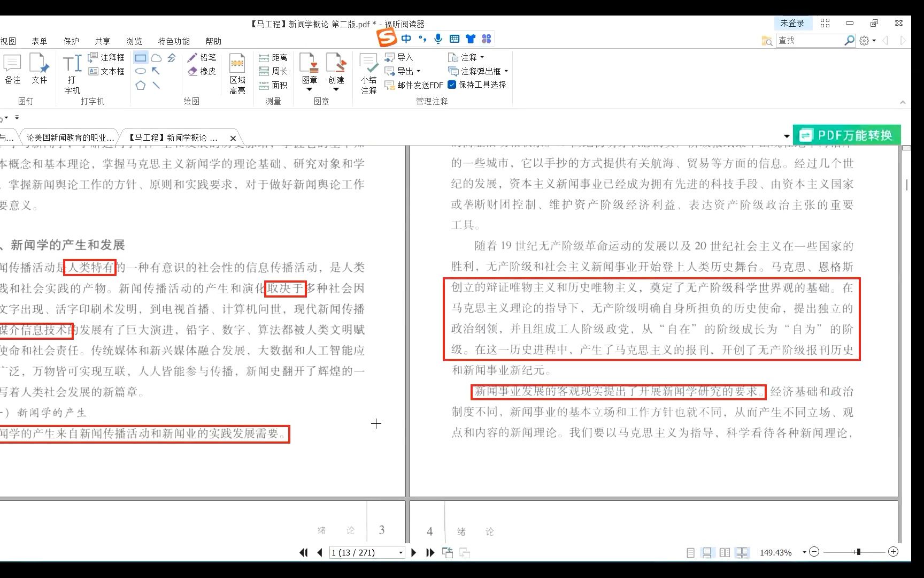This screenshot has width=924, height=578.
Task: Select the File attachment (文件) tool
Action: pos(39,69)
